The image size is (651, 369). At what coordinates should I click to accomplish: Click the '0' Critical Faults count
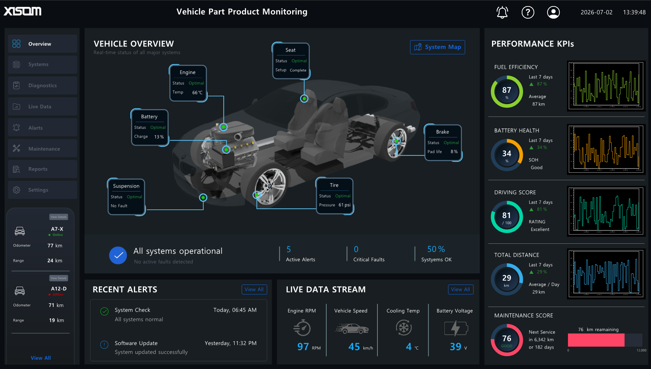tap(356, 249)
